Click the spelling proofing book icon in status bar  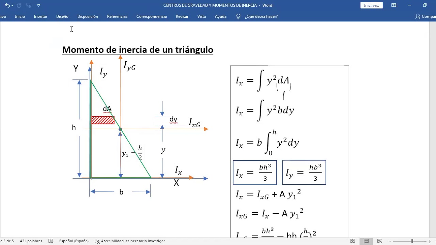point(51,241)
